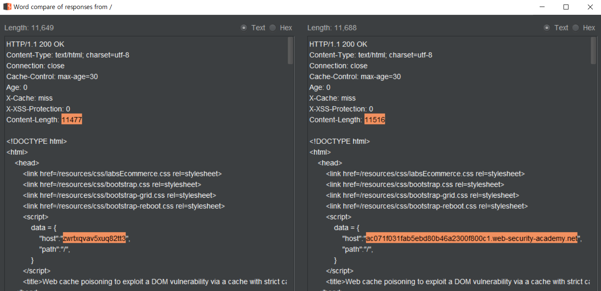Maximize the Word compare window
Viewport: 601px width, 291px height.
pyautogui.click(x=566, y=7)
